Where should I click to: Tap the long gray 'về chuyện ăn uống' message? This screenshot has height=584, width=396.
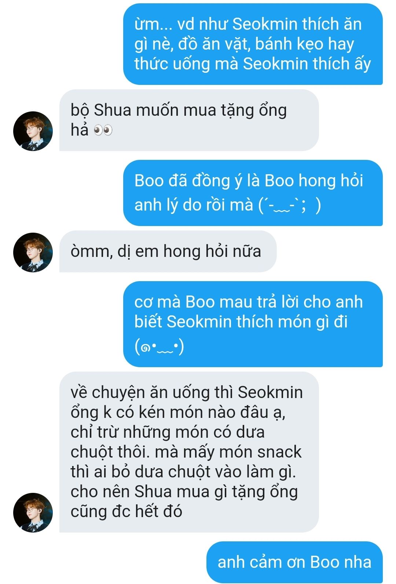[x=189, y=452]
